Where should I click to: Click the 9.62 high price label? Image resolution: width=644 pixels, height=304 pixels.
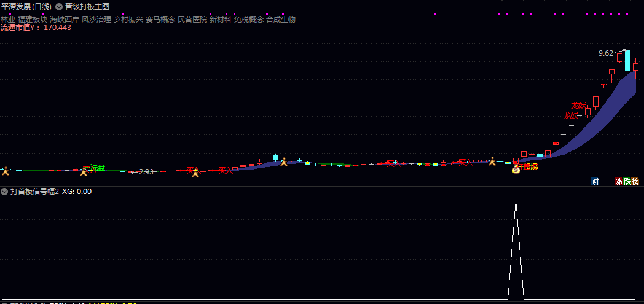(x=605, y=53)
